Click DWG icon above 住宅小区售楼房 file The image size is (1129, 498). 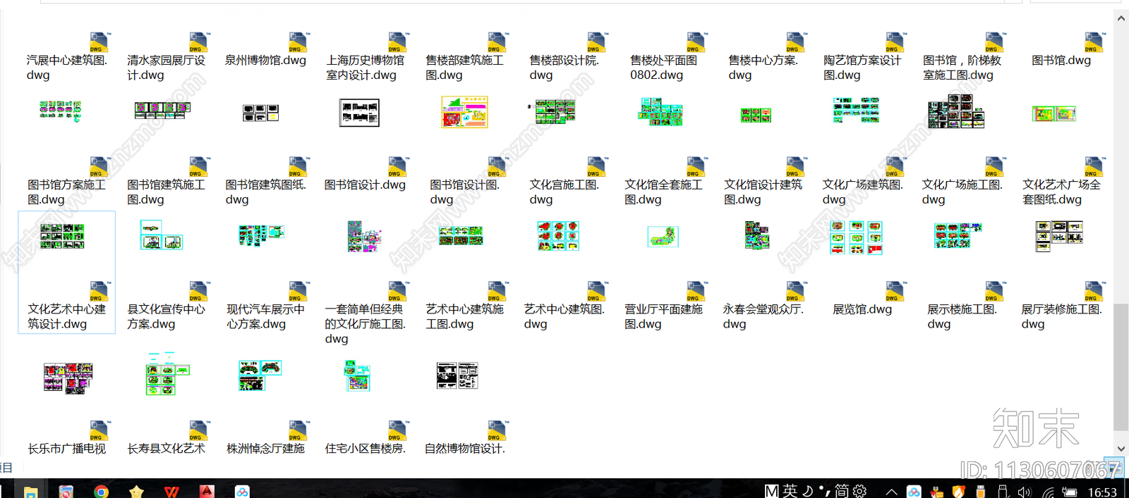(x=397, y=430)
